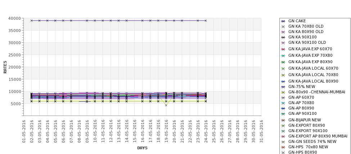Click the 09-05-2016 date axis label
Image resolution: width=351 pixels, height=154 pixels.
click(x=87, y=131)
